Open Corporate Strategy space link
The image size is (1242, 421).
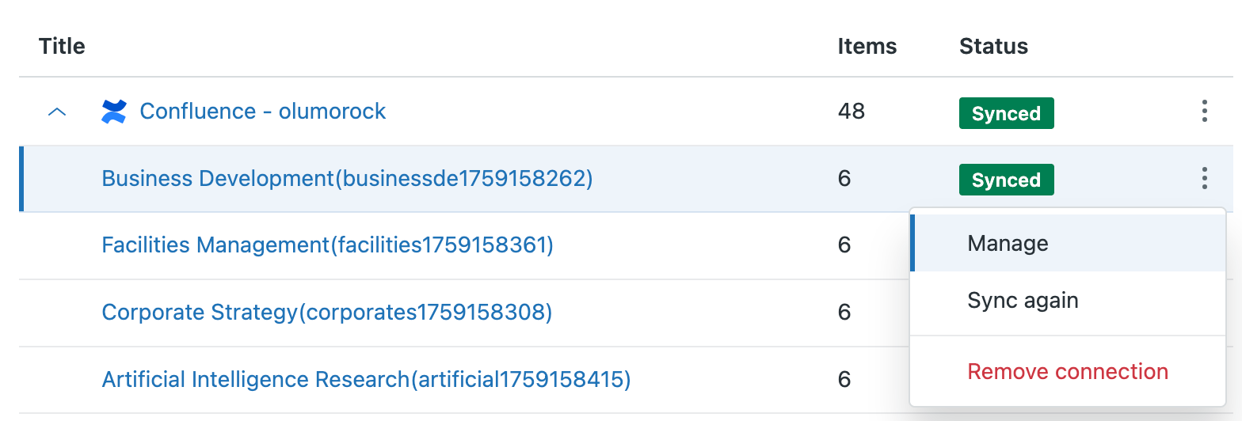[326, 313]
